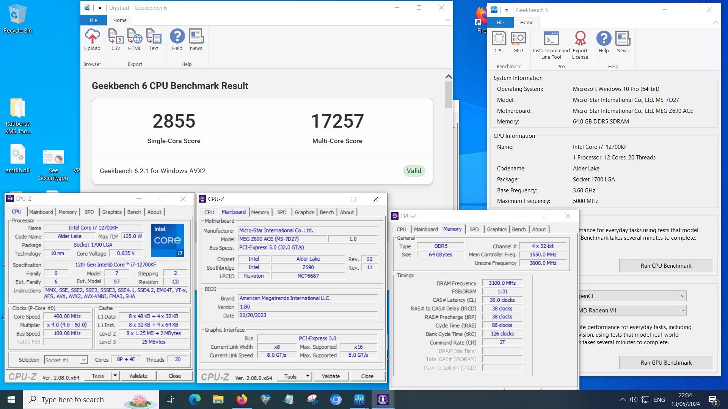Image resolution: width=728 pixels, height=409 pixels.
Task: Open News in the Geekbench 6 main window
Action: click(x=623, y=42)
